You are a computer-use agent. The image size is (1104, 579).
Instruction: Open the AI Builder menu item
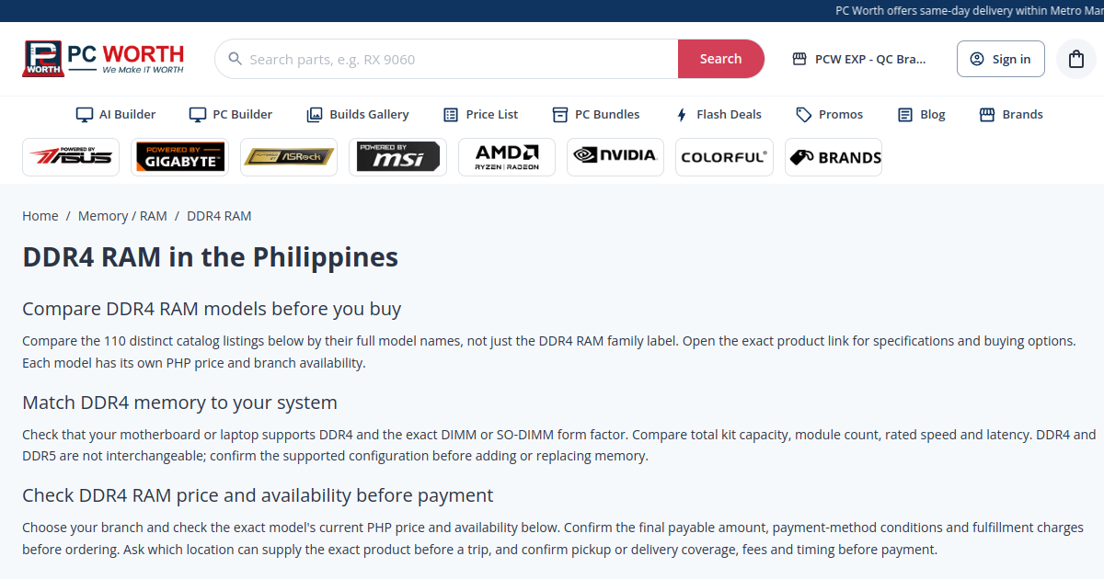[x=116, y=115]
